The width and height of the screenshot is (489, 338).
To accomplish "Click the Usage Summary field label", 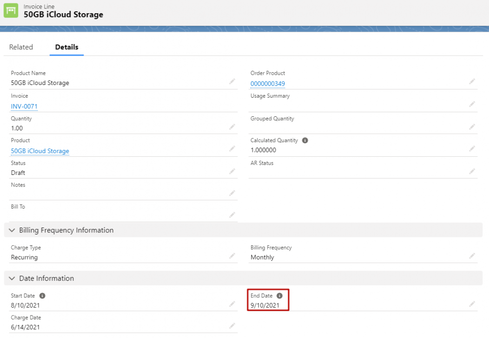I will click(270, 96).
